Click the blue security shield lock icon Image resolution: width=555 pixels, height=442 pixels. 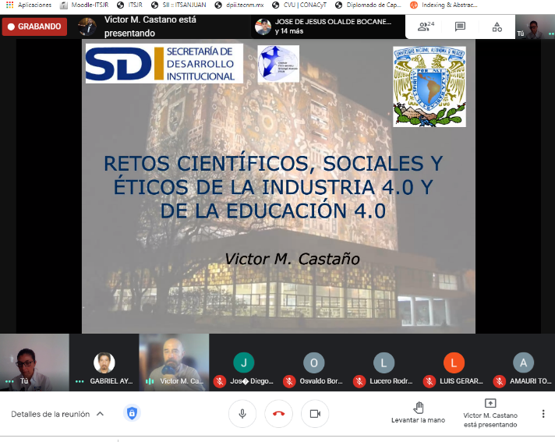132,413
